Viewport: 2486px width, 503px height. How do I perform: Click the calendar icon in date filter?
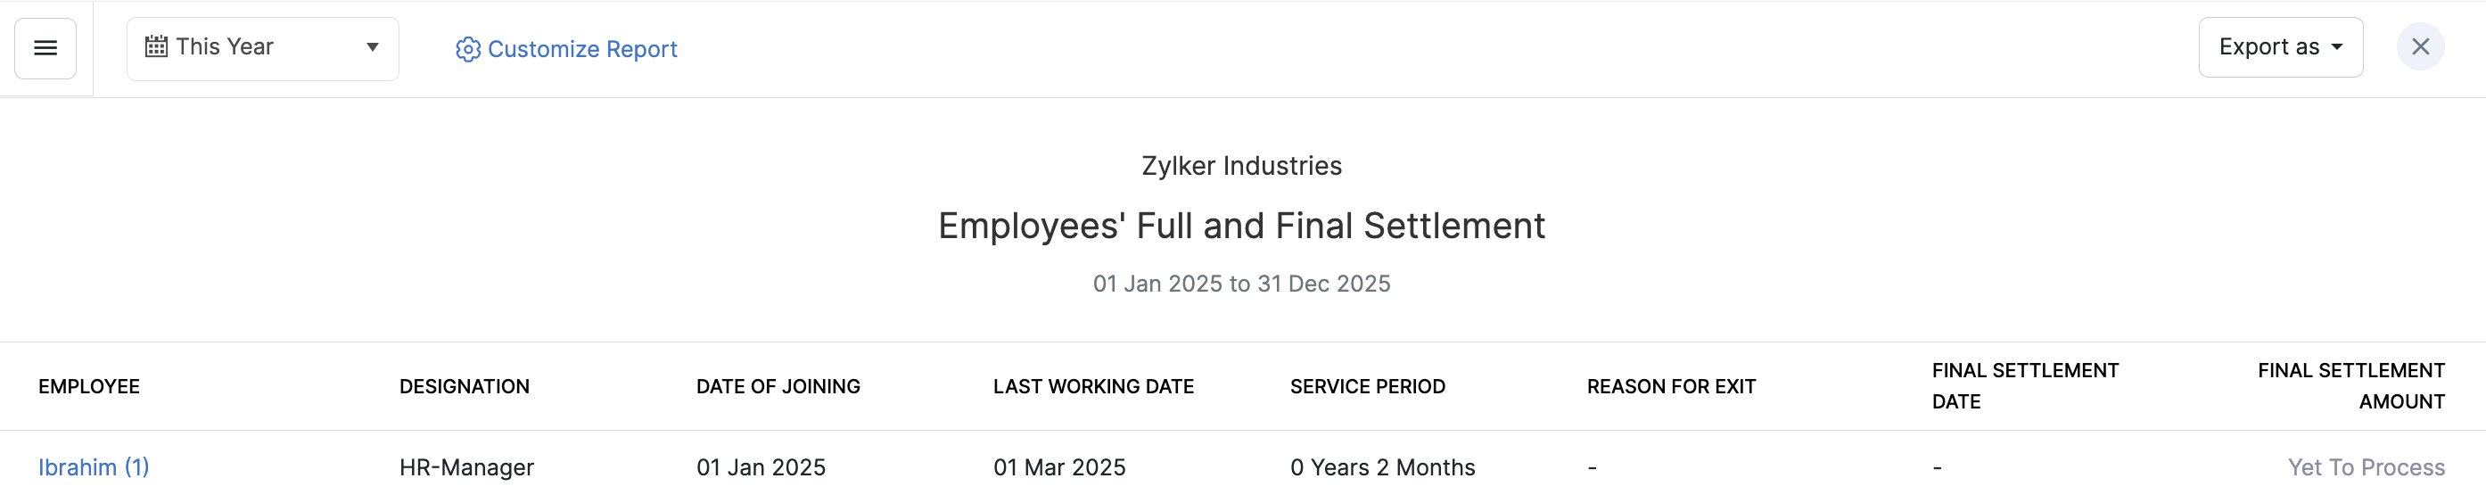pyautogui.click(x=156, y=46)
